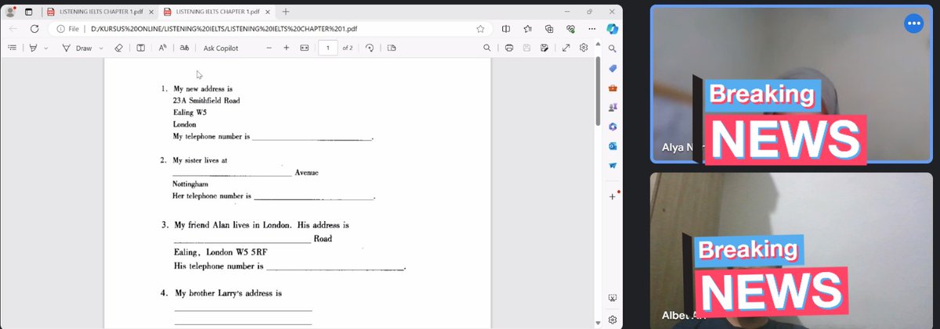This screenshot has width=940, height=329.
Task: Open sidebar Outlook icon
Action: 613,146
